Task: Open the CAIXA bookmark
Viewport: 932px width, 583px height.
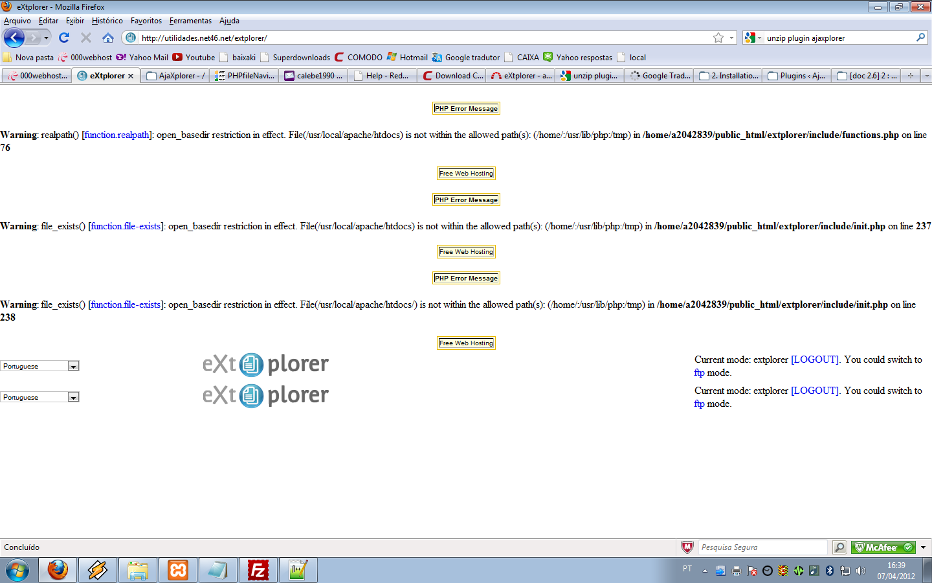Action: pyautogui.click(x=522, y=57)
